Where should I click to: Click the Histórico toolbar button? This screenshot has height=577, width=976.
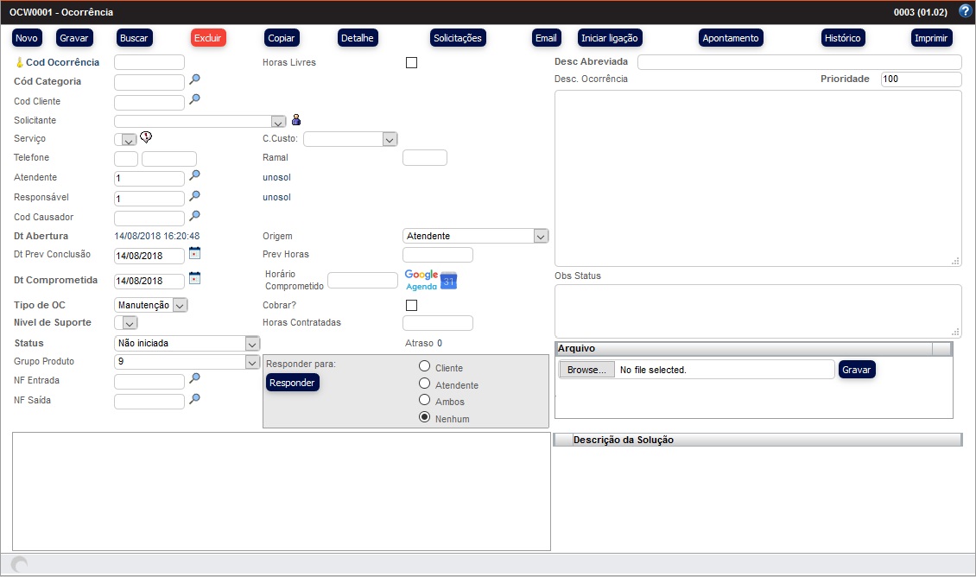842,38
